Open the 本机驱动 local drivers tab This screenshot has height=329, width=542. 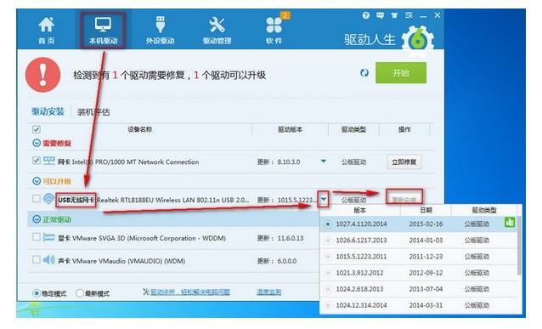(x=103, y=30)
